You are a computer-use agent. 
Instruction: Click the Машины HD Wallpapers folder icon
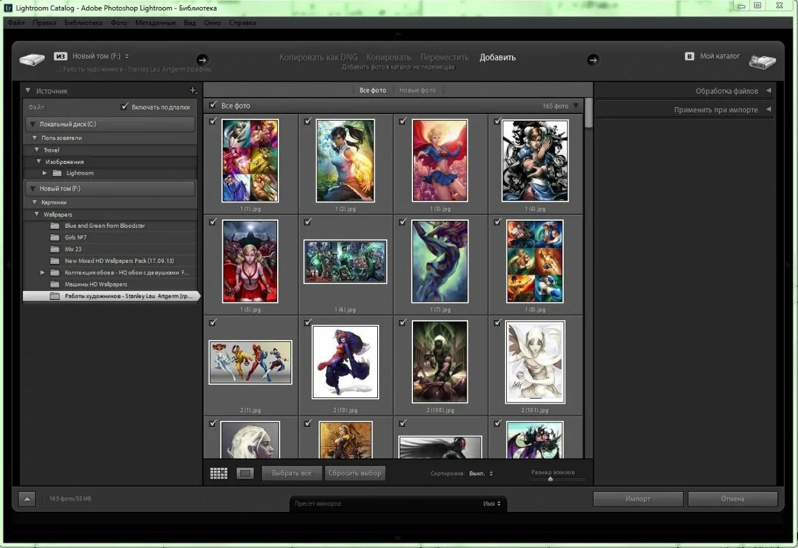coord(54,284)
